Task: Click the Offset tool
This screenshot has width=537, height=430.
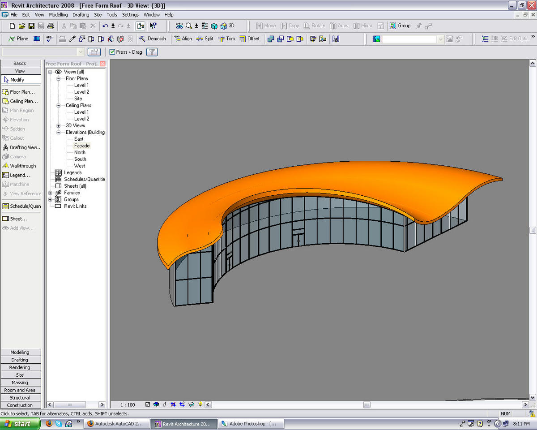Action: point(249,39)
